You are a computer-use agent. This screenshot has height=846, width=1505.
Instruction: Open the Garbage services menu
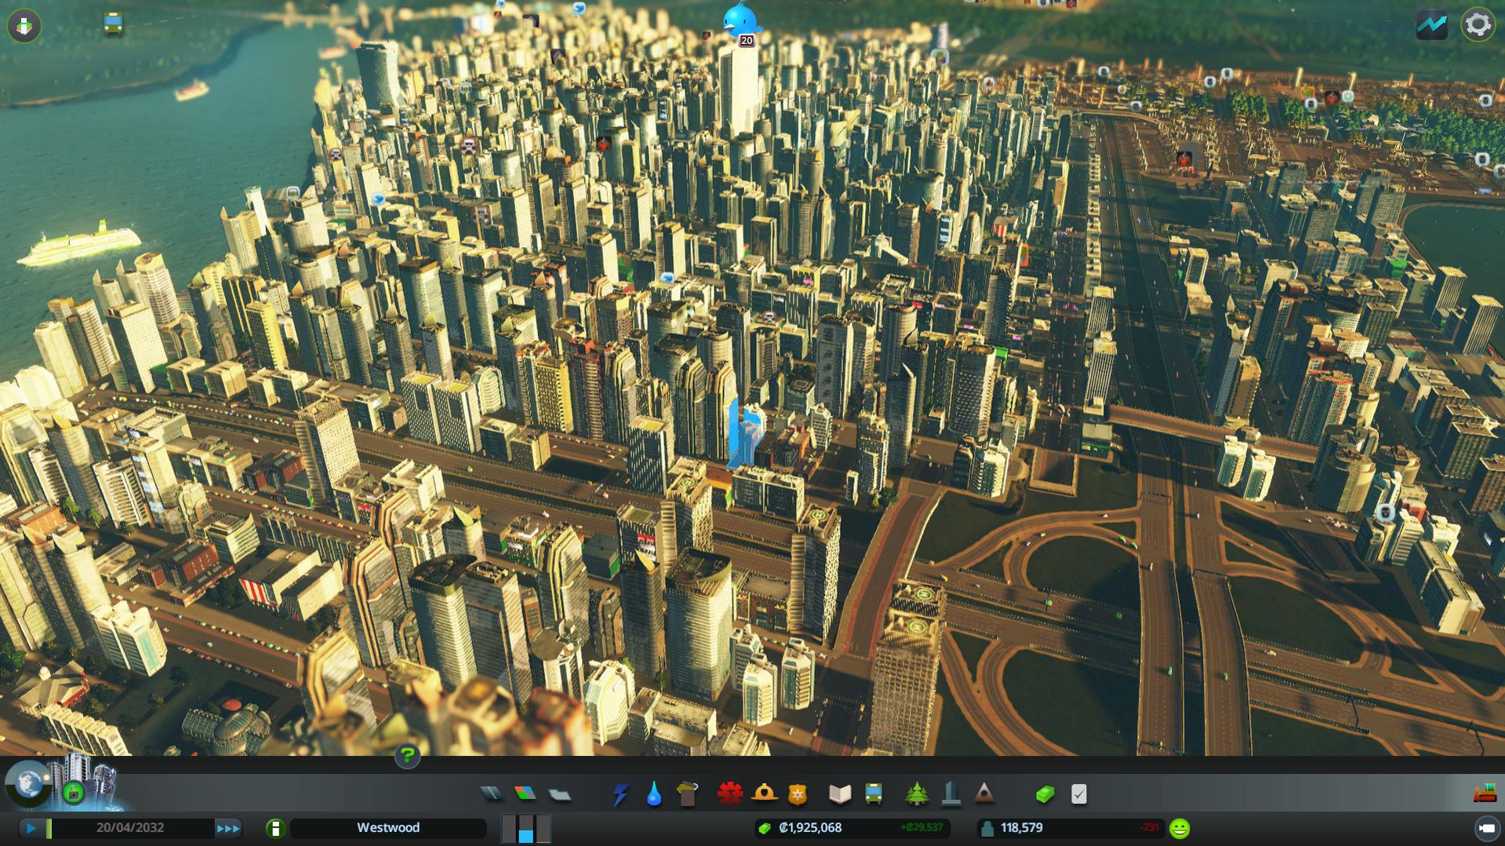click(x=687, y=794)
